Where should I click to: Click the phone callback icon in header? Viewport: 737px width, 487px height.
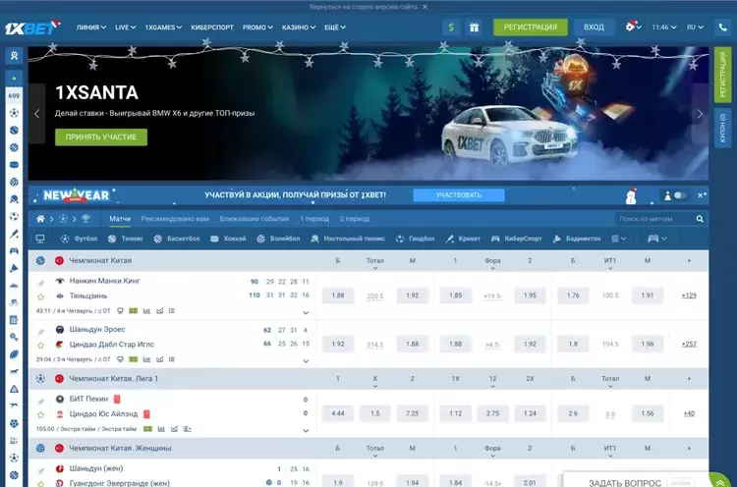click(723, 27)
